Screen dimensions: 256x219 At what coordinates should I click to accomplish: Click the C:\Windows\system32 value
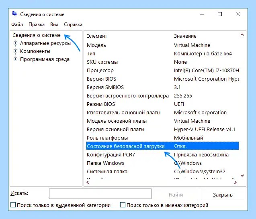(x=200, y=172)
